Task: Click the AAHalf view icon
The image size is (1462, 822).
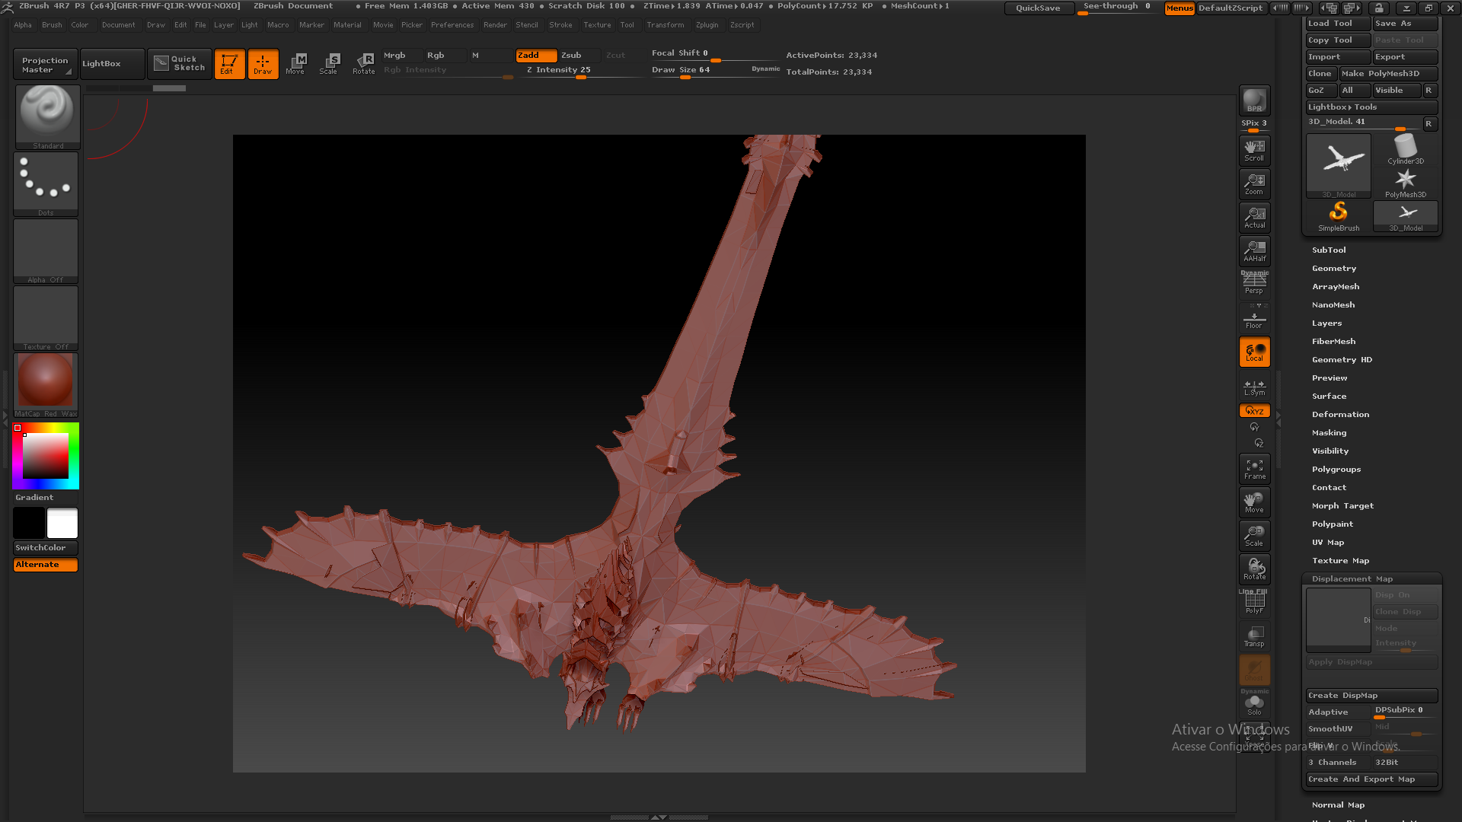Action: [x=1254, y=250]
